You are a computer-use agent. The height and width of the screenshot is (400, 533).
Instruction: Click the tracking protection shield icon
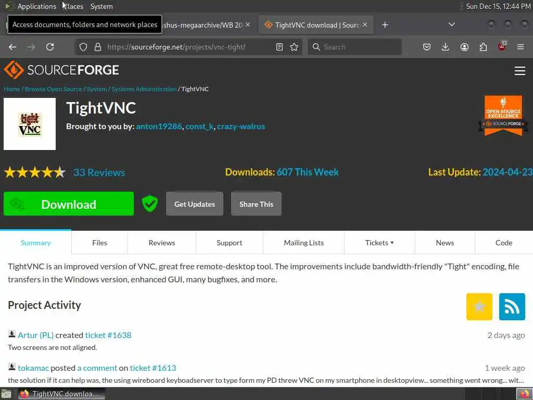pos(83,47)
